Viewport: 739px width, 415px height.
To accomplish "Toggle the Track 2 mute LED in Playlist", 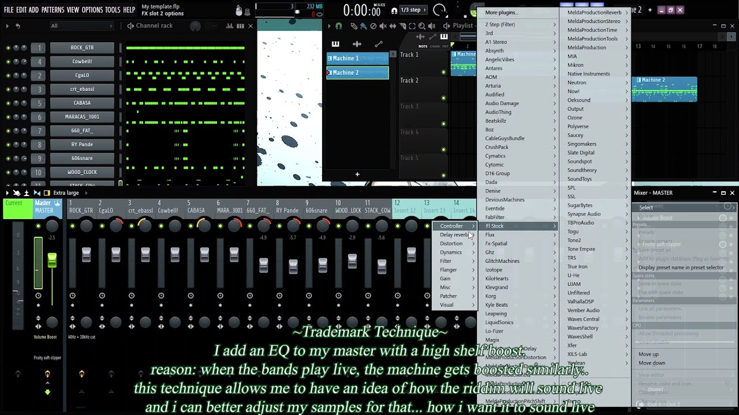I will coord(443,98).
